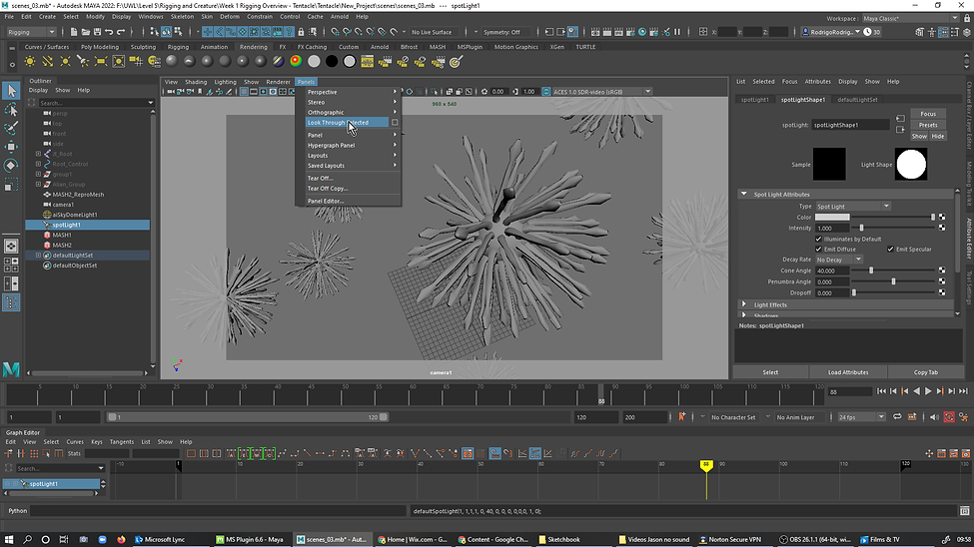Open Windows Start menu
This screenshot has width=974, height=547.
9,540
